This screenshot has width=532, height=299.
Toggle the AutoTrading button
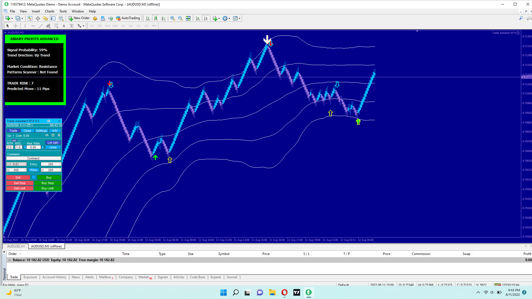click(x=128, y=18)
